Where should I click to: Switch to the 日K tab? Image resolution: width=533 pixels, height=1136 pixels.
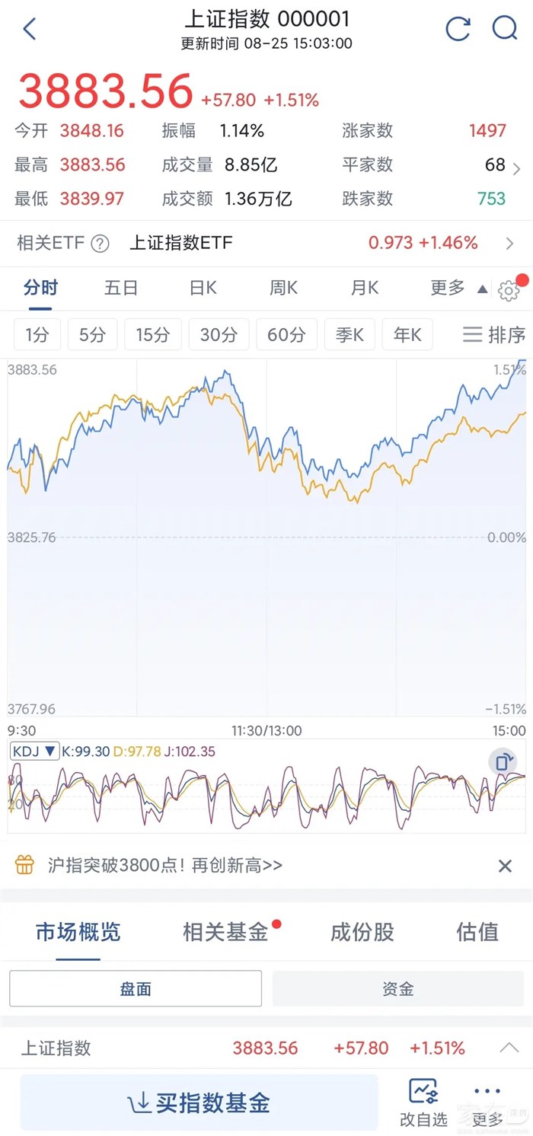pos(203,288)
